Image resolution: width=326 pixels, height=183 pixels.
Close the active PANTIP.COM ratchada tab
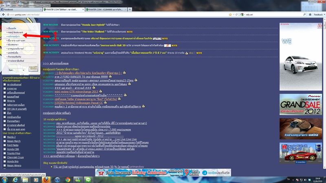point(83,9)
